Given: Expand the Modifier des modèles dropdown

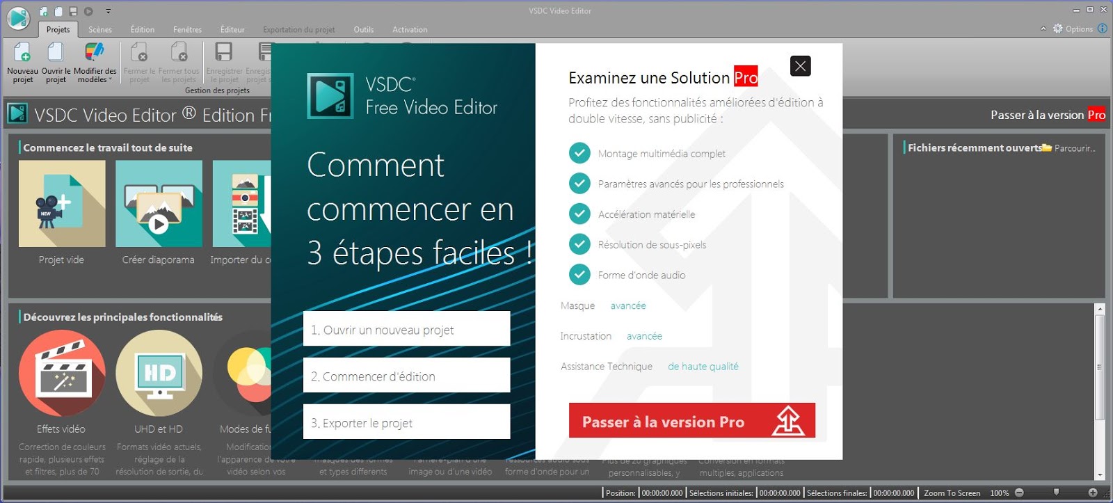Looking at the screenshot, I should (x=95, y=62).
